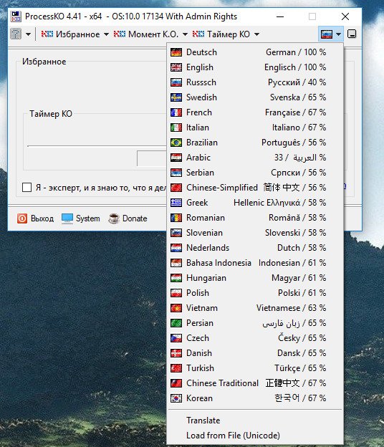This screenshot has height=447, width=384.
Task: Click the input box in Таймер КО group
Action: pyautogui.click(x=151, y=158)
